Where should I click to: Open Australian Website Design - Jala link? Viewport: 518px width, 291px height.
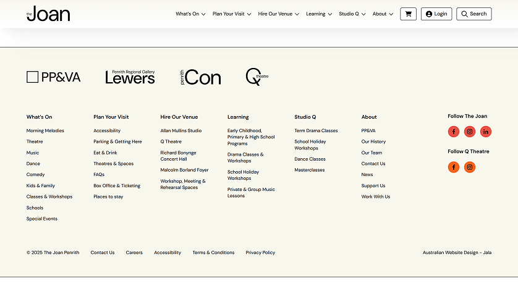457,252
